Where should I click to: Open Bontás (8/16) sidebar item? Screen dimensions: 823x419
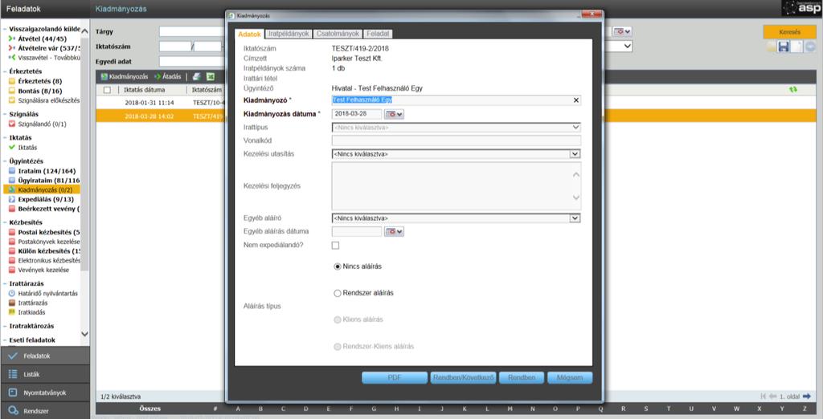35,91
